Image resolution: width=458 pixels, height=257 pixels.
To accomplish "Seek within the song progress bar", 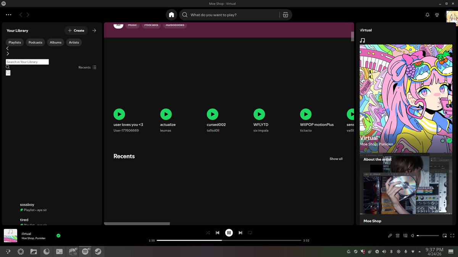I will click(x=229, y=240).
